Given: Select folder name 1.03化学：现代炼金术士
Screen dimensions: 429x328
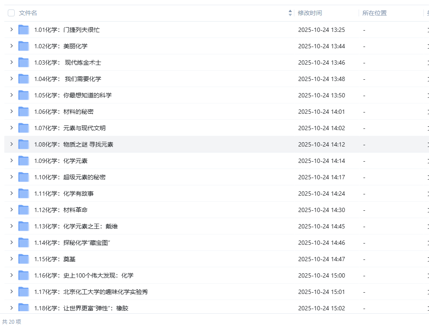Looking at the screenshot, I should (68, 62).
